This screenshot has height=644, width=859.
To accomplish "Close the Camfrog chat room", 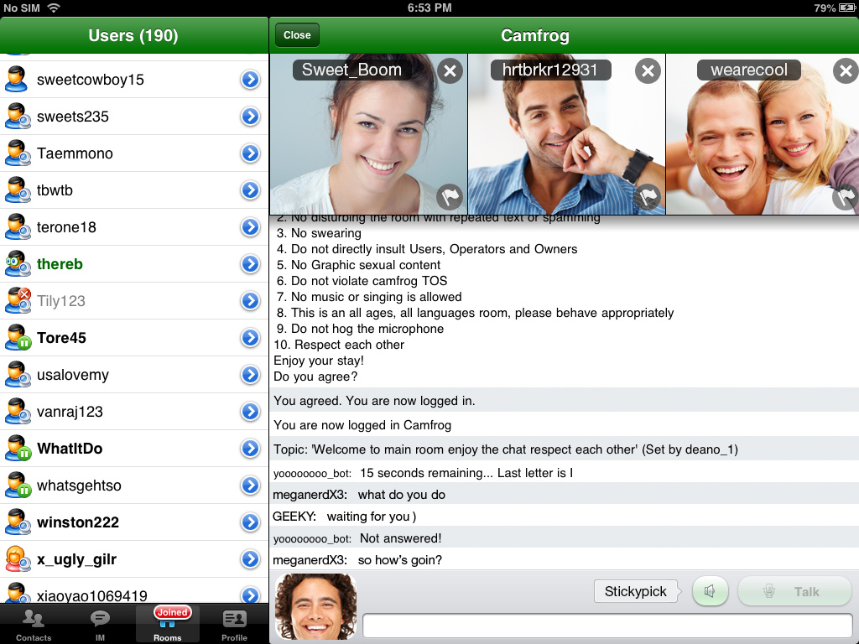I will (x=297, y=35).
